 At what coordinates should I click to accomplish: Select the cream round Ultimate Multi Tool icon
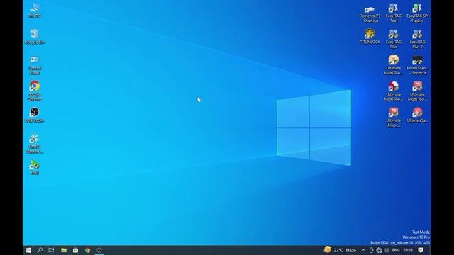click(x=394, y=65)
